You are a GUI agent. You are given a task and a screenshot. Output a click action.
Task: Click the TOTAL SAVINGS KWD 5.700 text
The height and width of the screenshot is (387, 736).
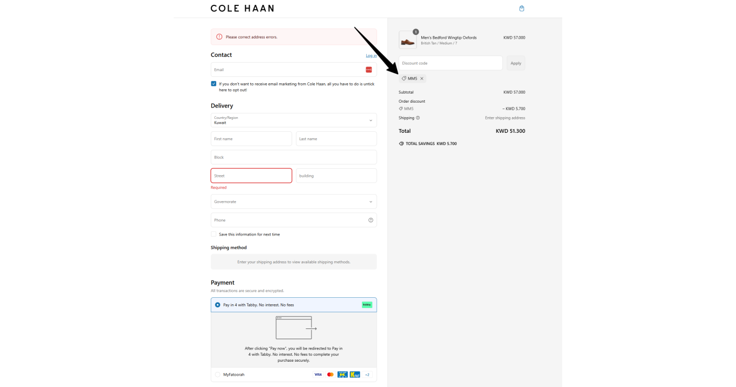tap(431, 144)
